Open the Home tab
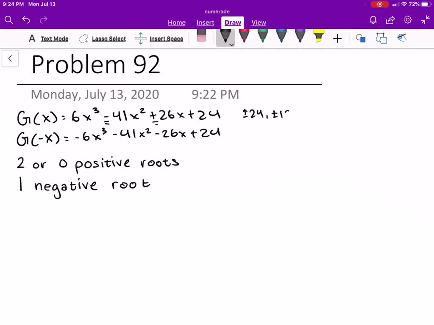Image resolution: width=434 pixels, height=325 pixels. tap(177, 23)
